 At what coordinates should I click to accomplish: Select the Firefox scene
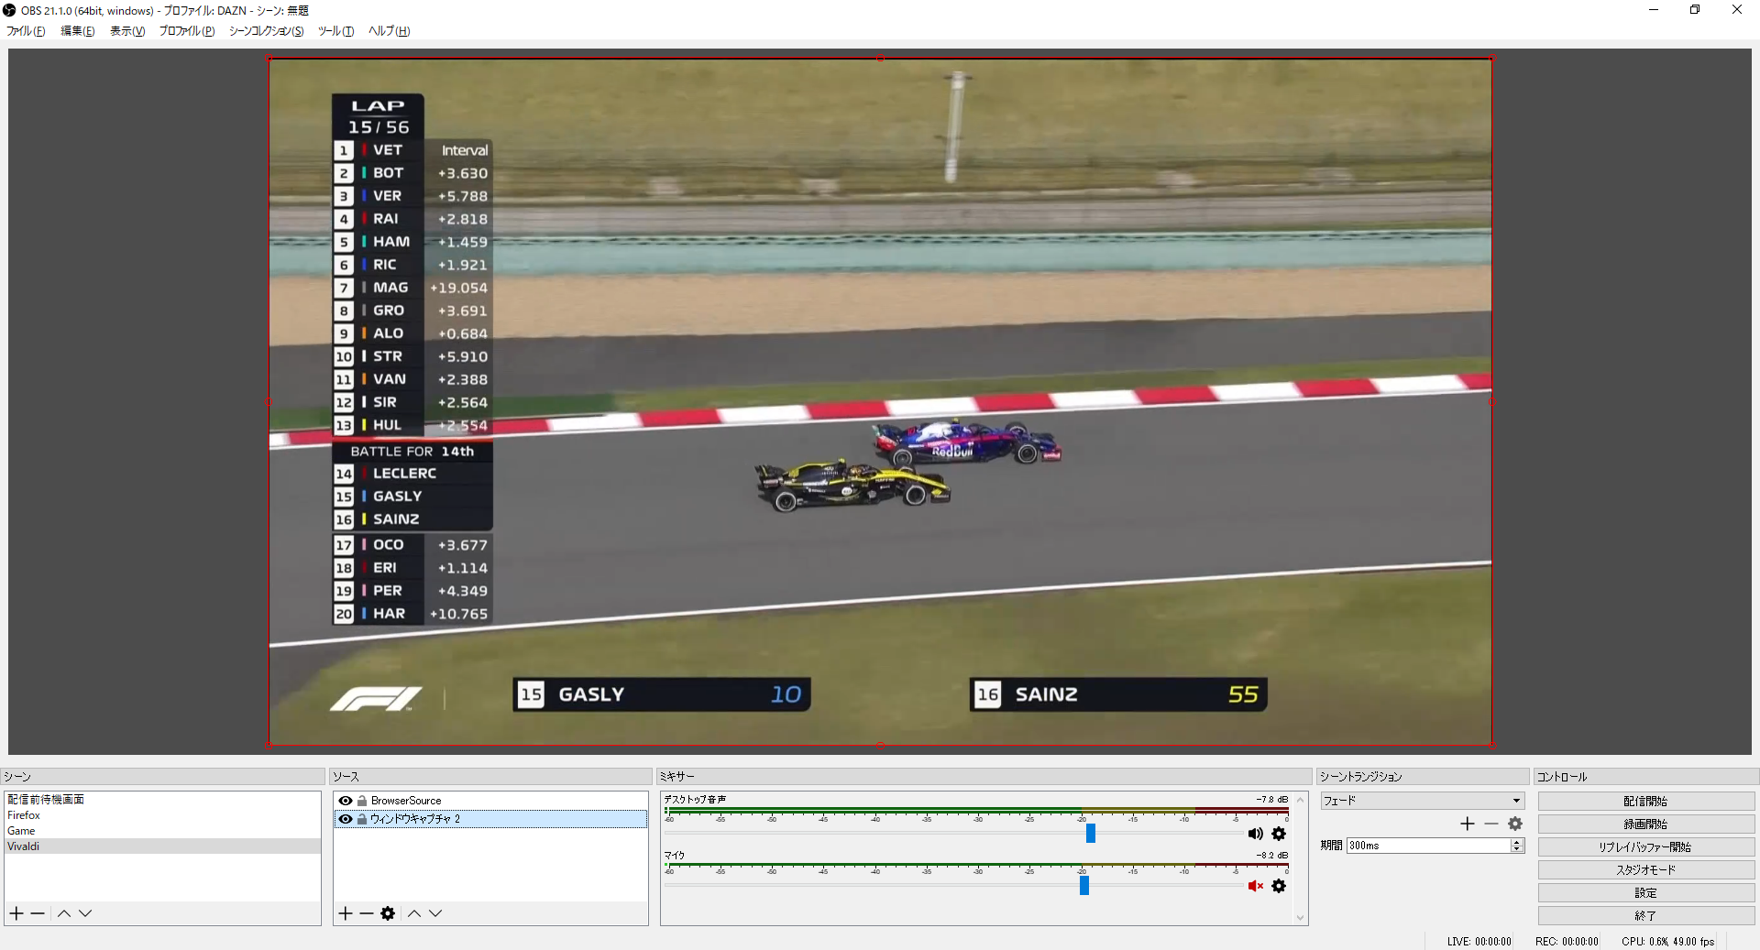tap(162, 815)
